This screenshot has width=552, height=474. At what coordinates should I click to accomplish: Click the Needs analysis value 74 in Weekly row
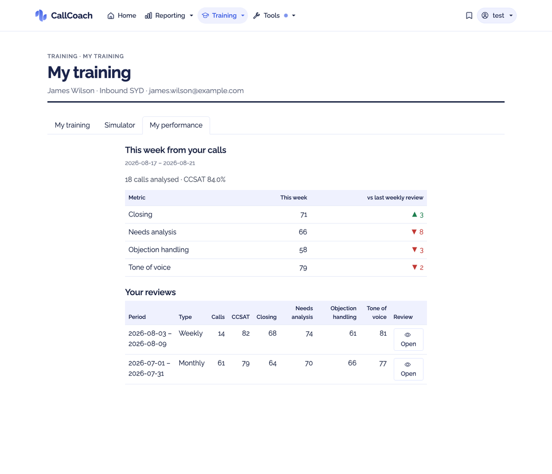click(309, 334)
